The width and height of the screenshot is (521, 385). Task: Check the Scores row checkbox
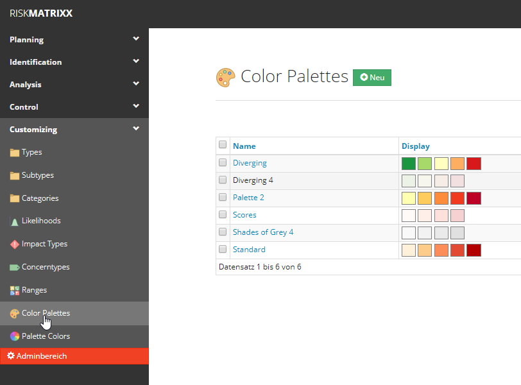pyautogui.click(x=223, y=214)
